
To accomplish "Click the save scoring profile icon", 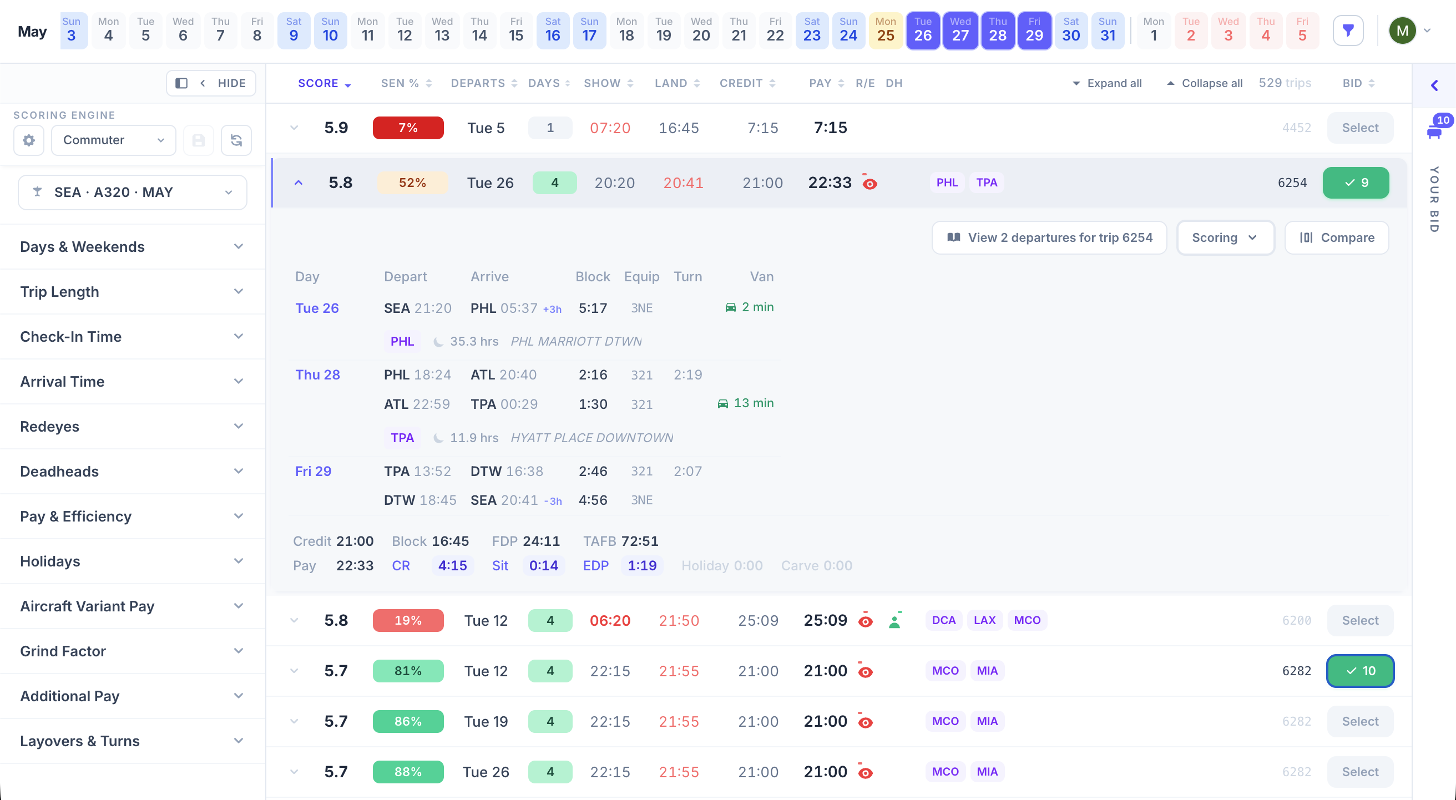I will pyautogui.click(x=199, y=140).
